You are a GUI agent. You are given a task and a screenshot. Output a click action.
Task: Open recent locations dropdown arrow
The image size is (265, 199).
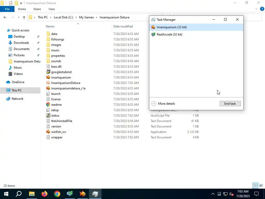(19, 17)
